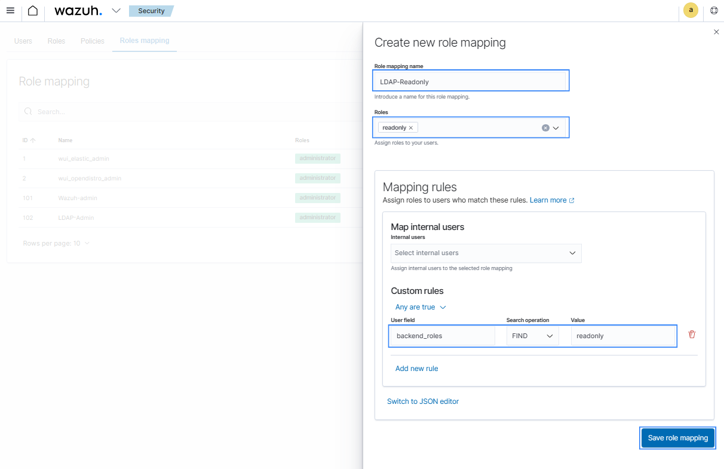
Task: Click the Name column header
Action: pos(65,140)
